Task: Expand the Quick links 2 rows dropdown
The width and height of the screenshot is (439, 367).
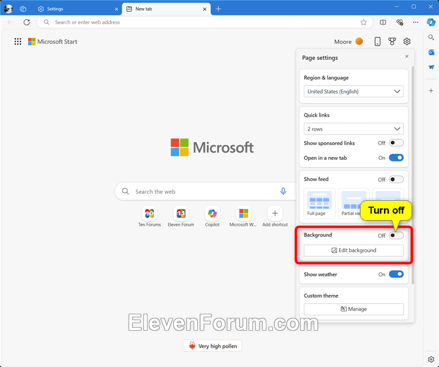Action: 354,129
